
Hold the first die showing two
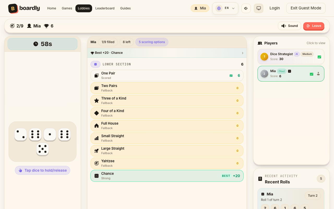(x=21, y=134)
